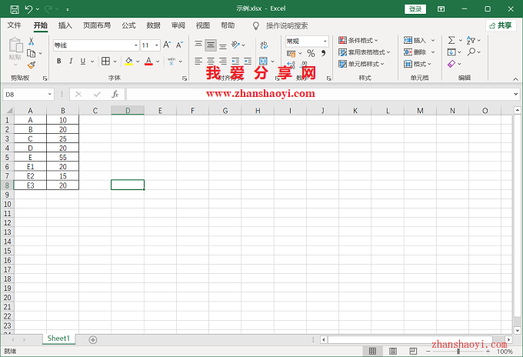Open the 文件 menu
Image resolution: width=523 pixels, height=357 pixels.
[x=14, y=25]
